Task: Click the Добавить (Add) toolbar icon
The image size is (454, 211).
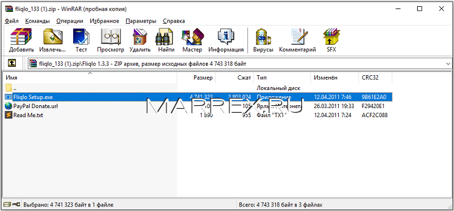Action: point(21,37)
